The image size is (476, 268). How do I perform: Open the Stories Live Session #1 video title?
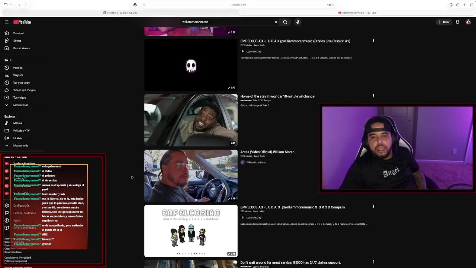click(x=295, y=41)
